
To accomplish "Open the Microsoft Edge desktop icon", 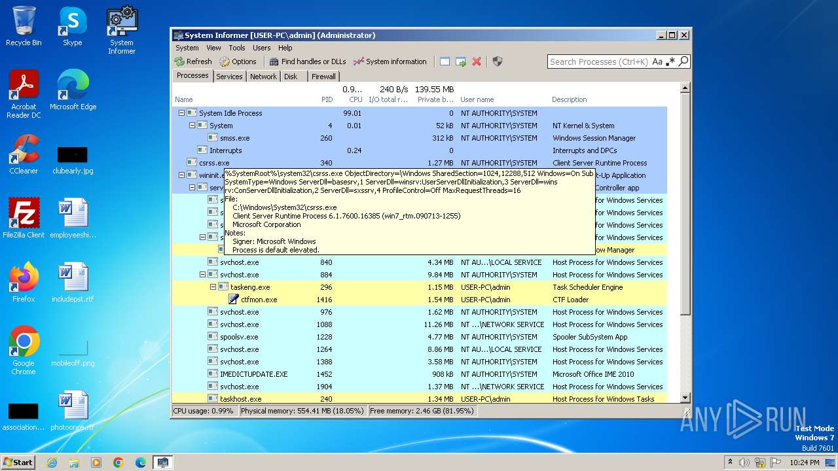I will point(73,90).
